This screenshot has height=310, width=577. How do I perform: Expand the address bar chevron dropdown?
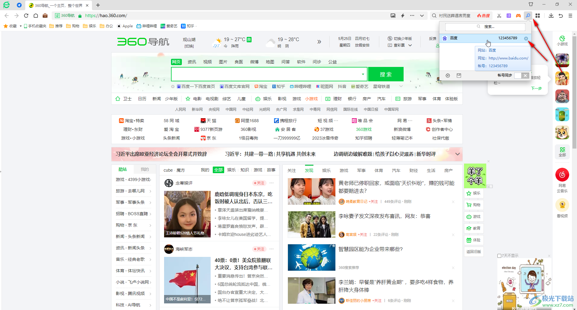pyautogui.click(x=422, y=16)
